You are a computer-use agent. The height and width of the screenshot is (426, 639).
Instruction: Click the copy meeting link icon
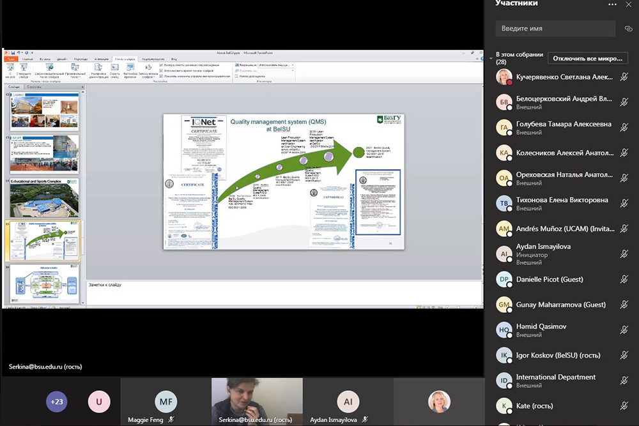pyautogui.click(x=628, y=29)
